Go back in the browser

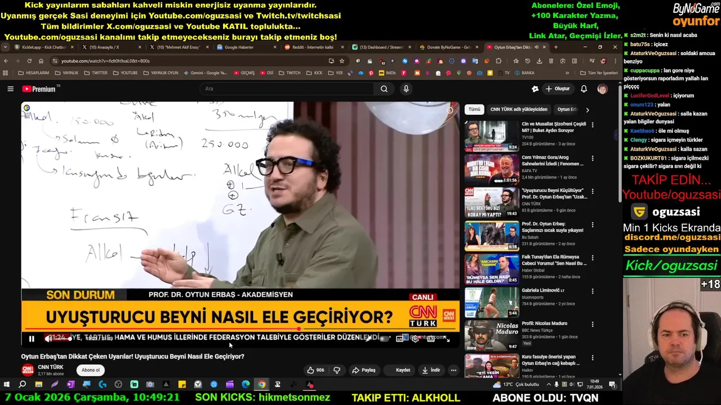click(6, 61)
